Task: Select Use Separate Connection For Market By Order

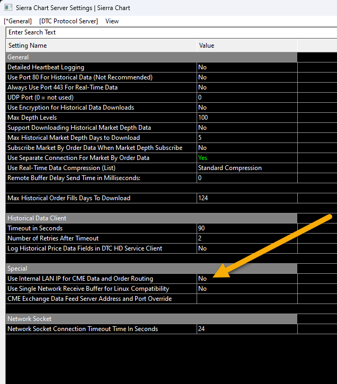Action: pos(101,158)
